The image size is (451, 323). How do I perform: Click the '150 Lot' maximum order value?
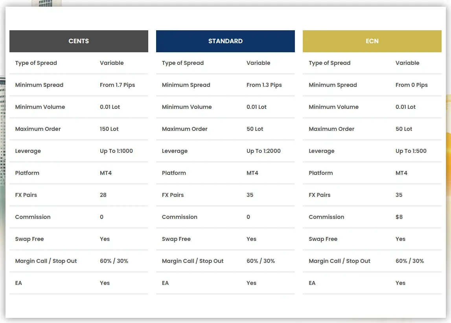click(109, 129)
